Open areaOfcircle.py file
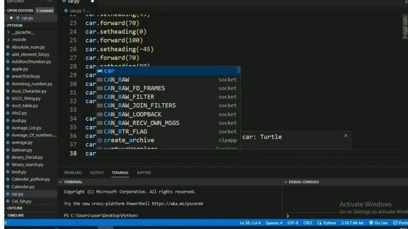 (25, 76)
